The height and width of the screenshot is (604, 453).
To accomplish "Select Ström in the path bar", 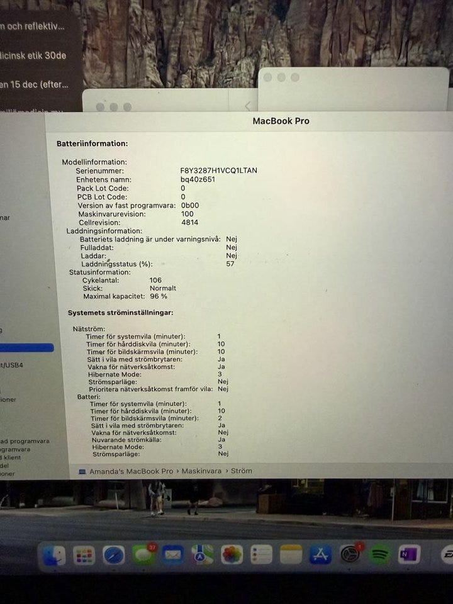I will 242,471.
